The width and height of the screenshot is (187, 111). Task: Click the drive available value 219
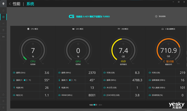(182, 73)
